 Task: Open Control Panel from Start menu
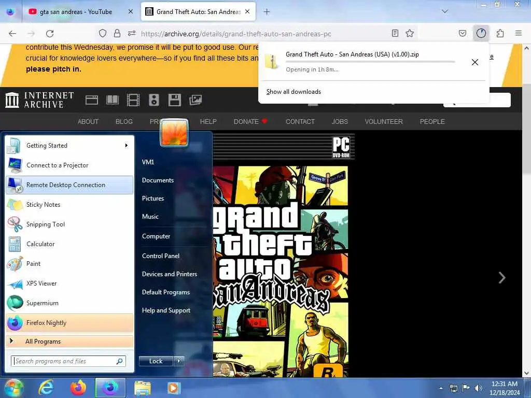(161, 256)
